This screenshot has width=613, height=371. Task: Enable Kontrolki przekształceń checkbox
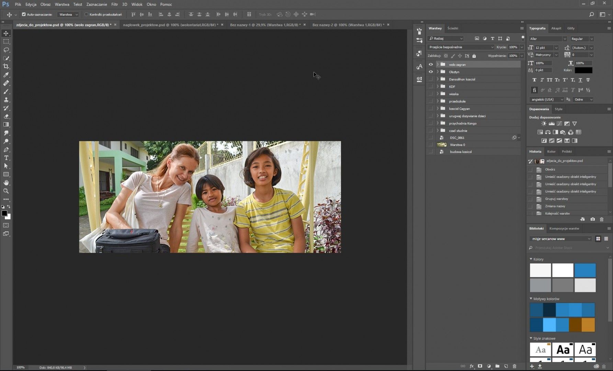87,14
